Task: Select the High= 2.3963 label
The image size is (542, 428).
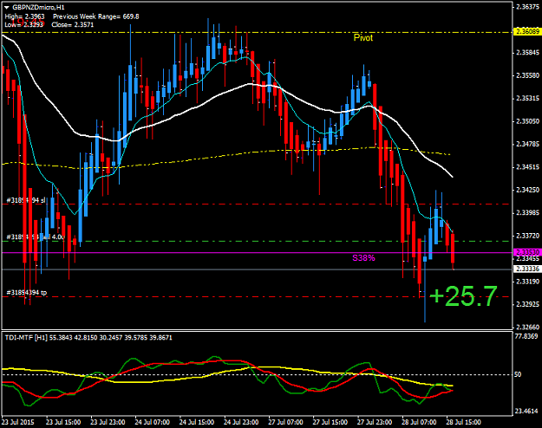Action: 24,16
